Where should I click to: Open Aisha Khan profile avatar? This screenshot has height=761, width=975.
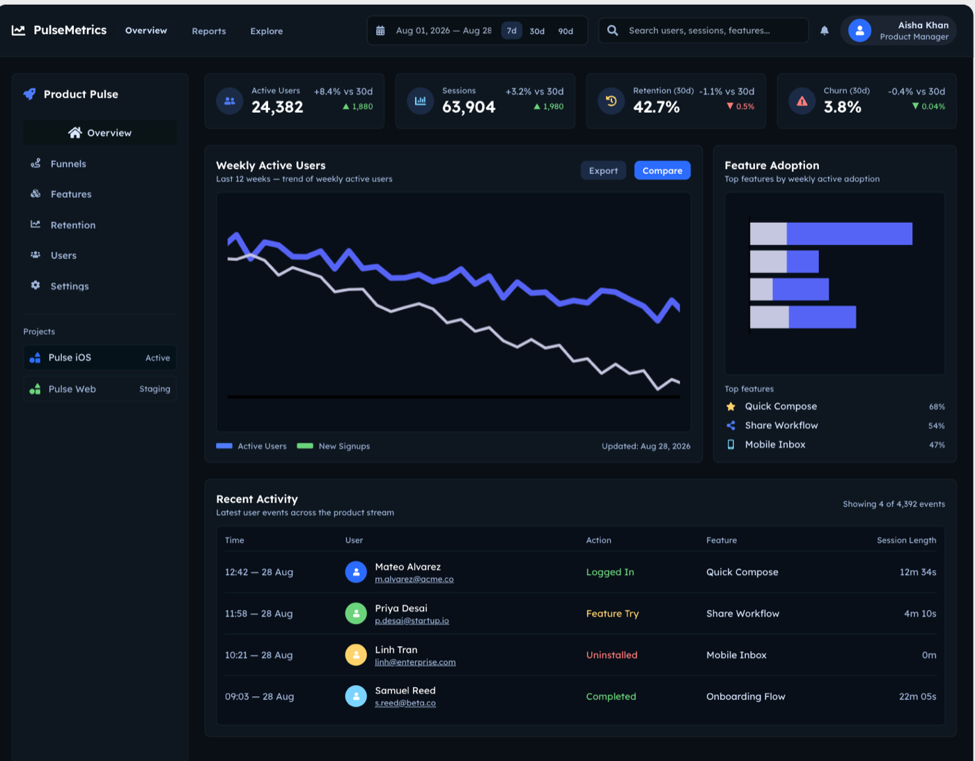click(859, 31)
